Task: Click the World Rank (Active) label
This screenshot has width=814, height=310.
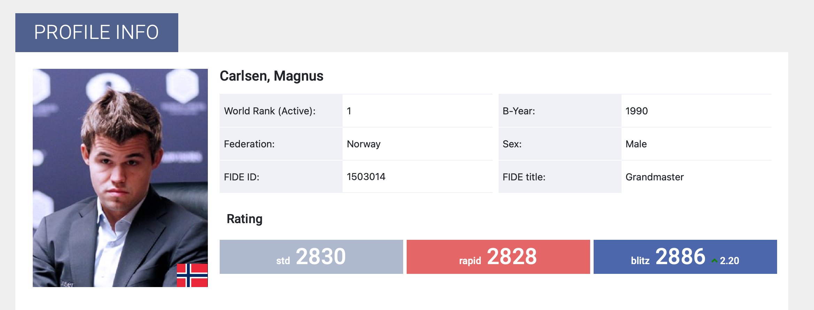Action: click(270, 111)
